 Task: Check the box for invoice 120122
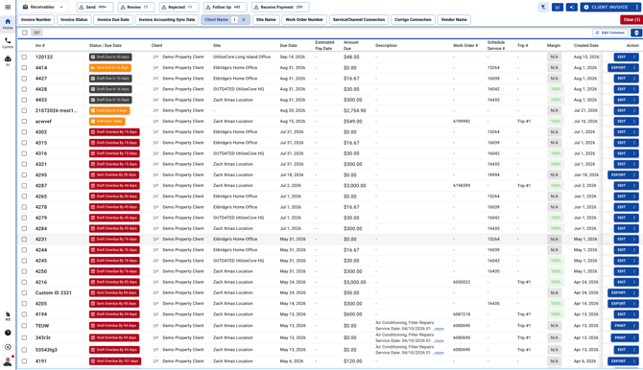[24, 57]
